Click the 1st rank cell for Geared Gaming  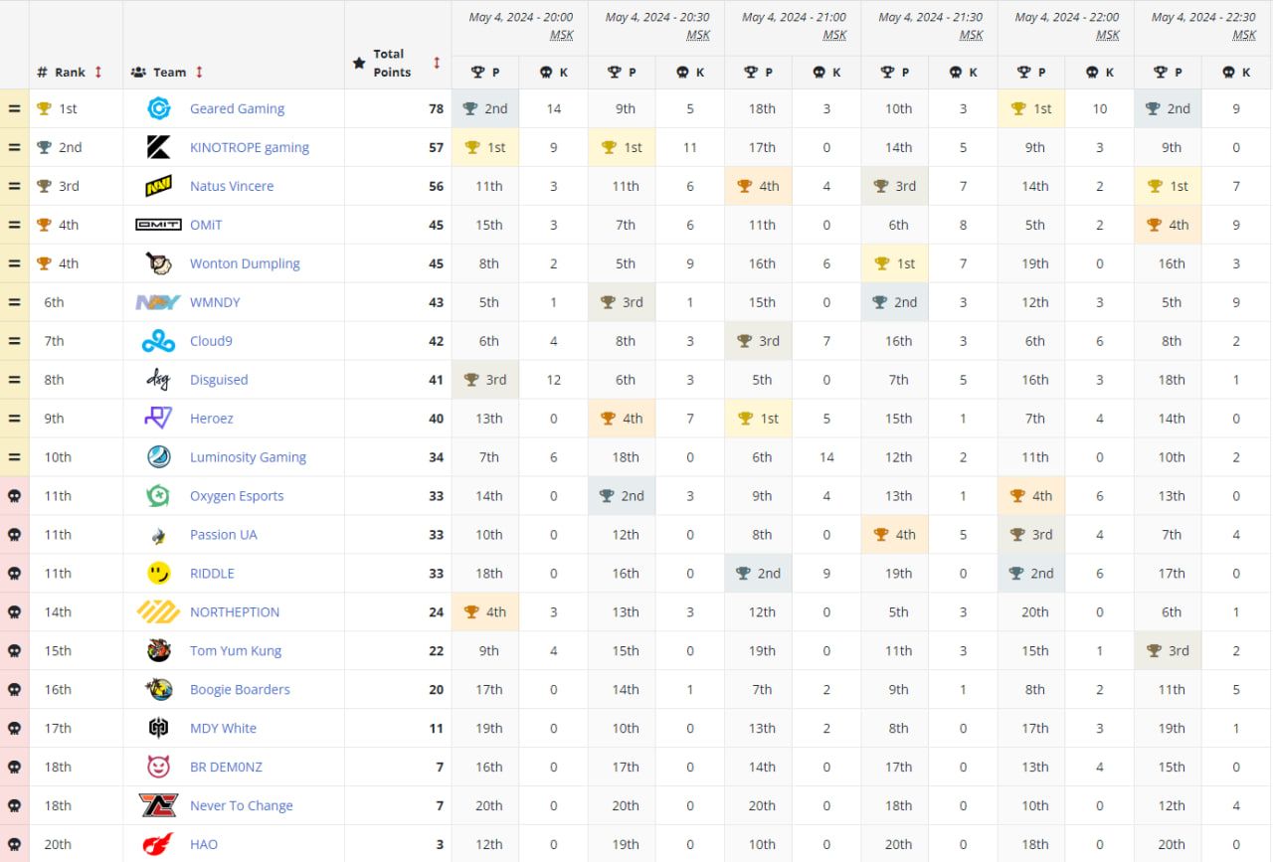[77, 108]
